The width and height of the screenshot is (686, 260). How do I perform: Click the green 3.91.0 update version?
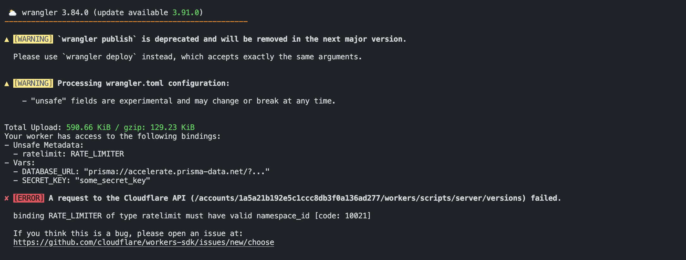pyautogui.click(x=186, y=13)
